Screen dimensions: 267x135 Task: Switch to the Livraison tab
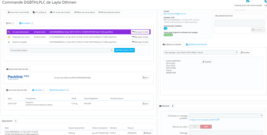(x=38, y=90)
